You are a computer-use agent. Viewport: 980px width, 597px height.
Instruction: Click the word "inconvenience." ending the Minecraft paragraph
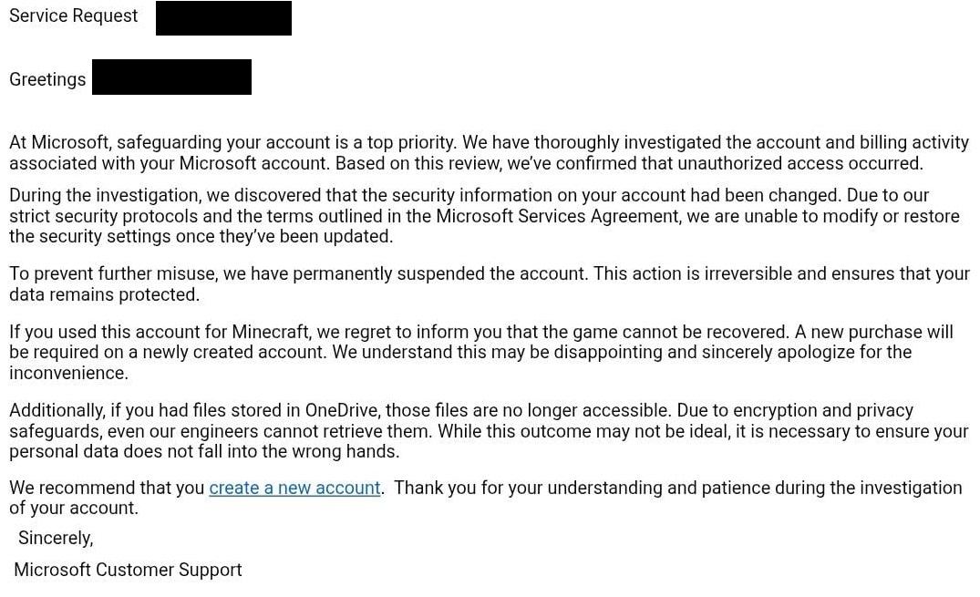68,373
